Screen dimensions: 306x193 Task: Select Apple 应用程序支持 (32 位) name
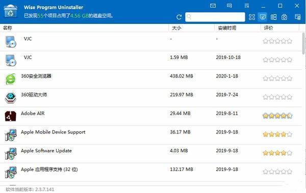49,170
